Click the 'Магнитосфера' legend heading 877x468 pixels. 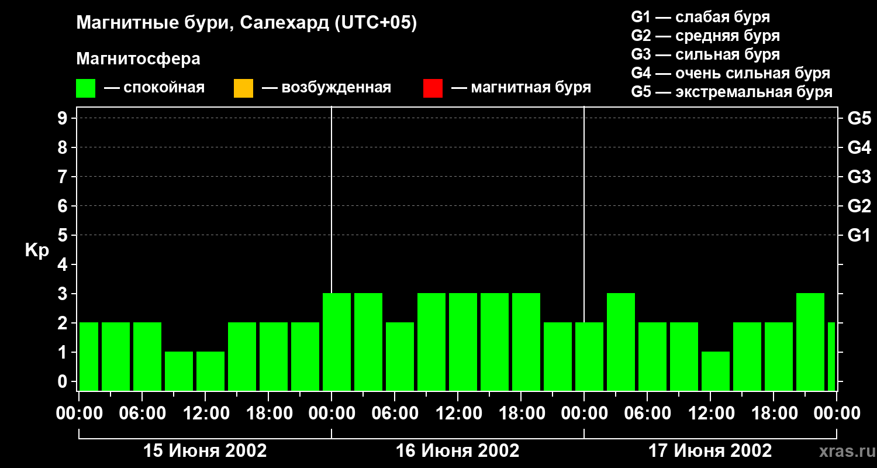[138, 59]
